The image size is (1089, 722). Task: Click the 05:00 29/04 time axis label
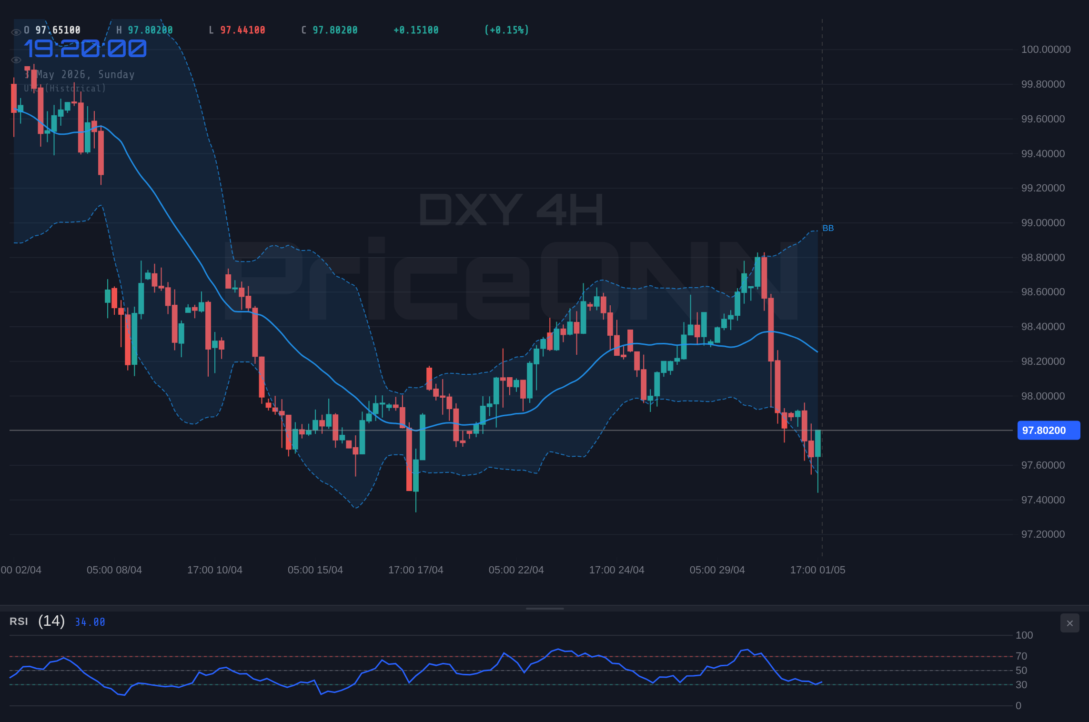[x=717, y=570]
